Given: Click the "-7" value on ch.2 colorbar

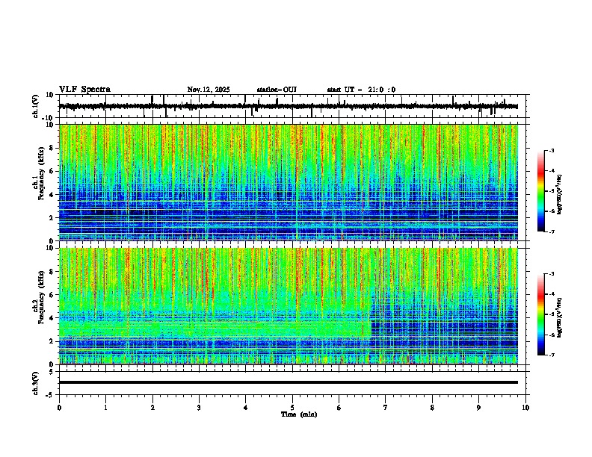Looking at the screenshot, I should pyautogui.click(x=552, y=355).
